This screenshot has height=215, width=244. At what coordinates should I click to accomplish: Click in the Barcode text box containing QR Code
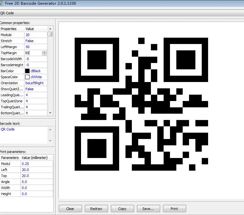click(x=24, y=135)
